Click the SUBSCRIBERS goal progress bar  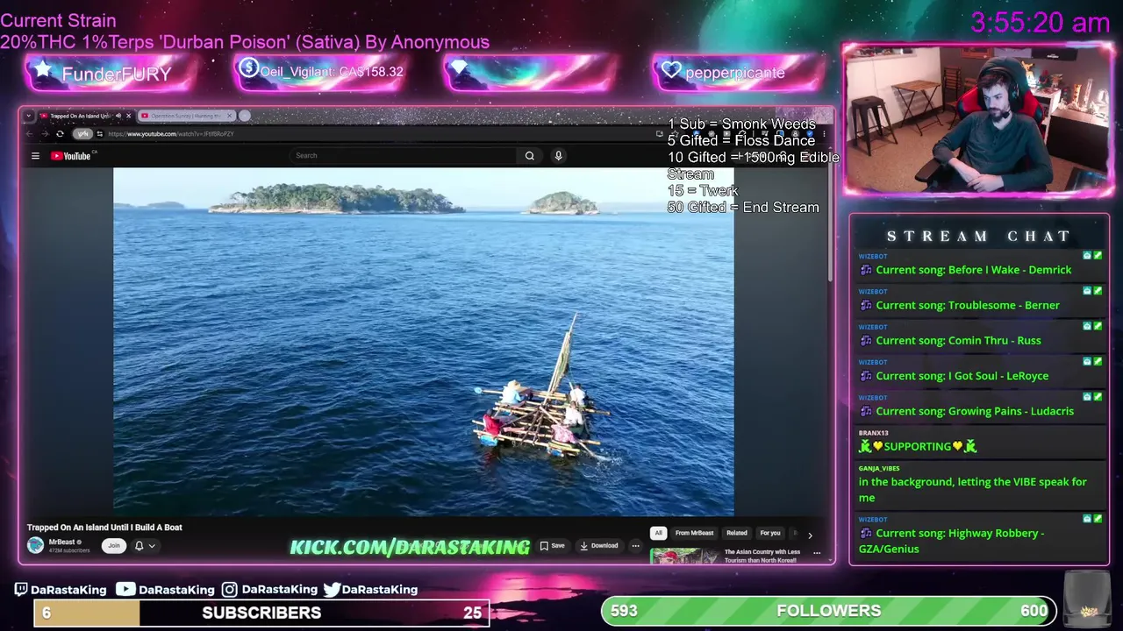point(261,613)
